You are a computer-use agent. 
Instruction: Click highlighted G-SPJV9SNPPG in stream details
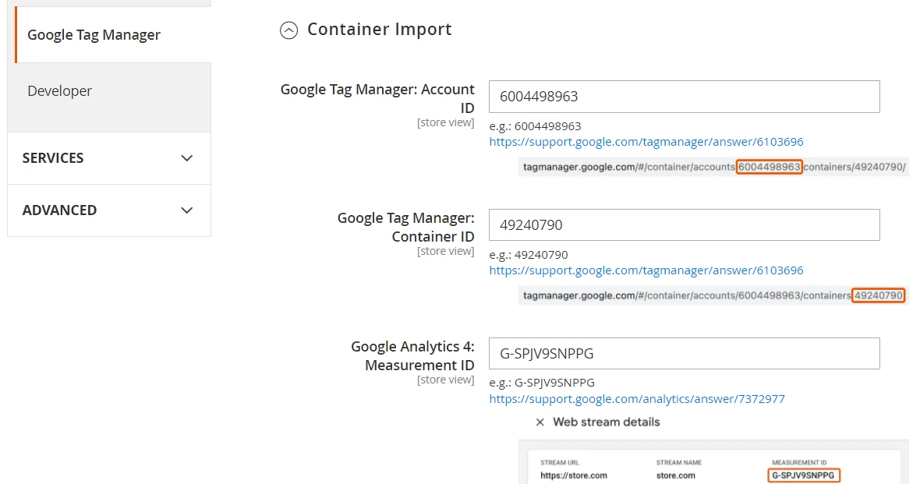coord(803,475)
